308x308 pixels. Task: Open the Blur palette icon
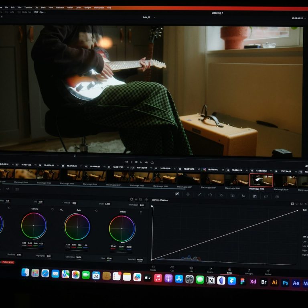click(x=243, y=196)
